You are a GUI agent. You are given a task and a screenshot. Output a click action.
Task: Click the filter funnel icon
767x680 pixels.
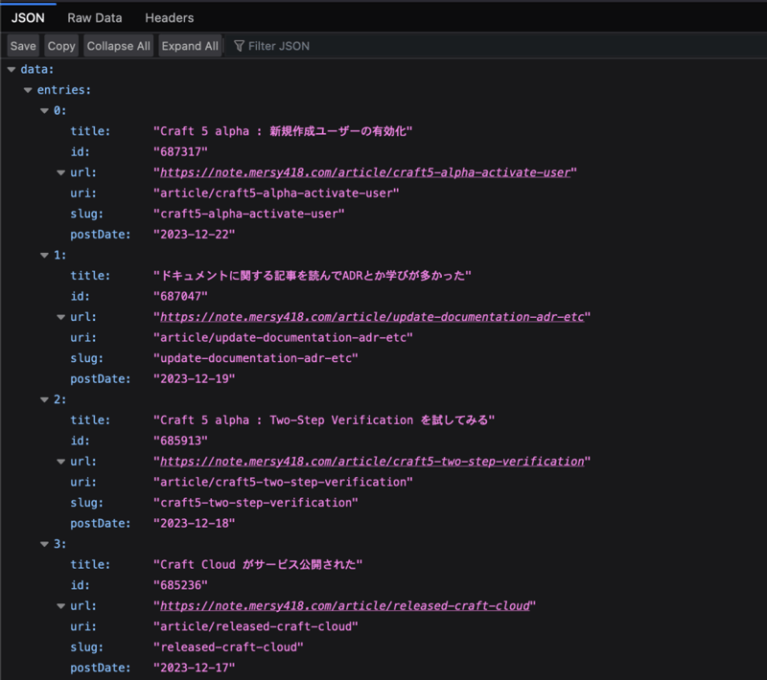coord(239,46)
